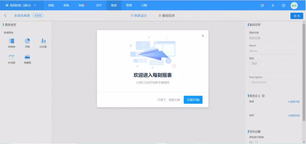Open the 报表 menu tab
The image size is (306, 144).
tap(114, 5)
